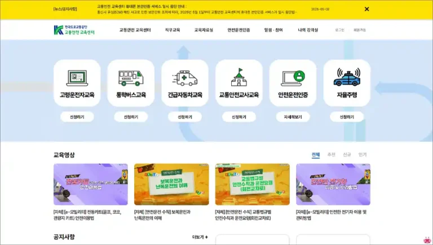Open the 휴대폰 본인인증 서비스 notice headline
The image size is (433, 245).
point(142,6)
